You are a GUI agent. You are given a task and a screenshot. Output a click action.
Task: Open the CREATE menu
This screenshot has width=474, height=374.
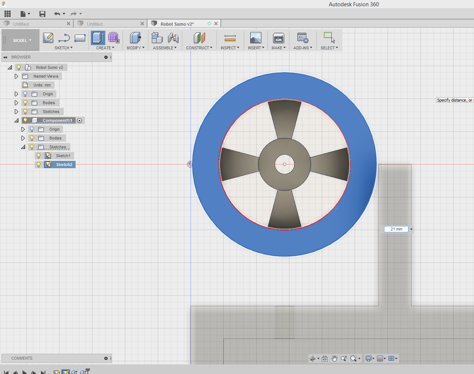pyautogui.click(x=105, y=48)
